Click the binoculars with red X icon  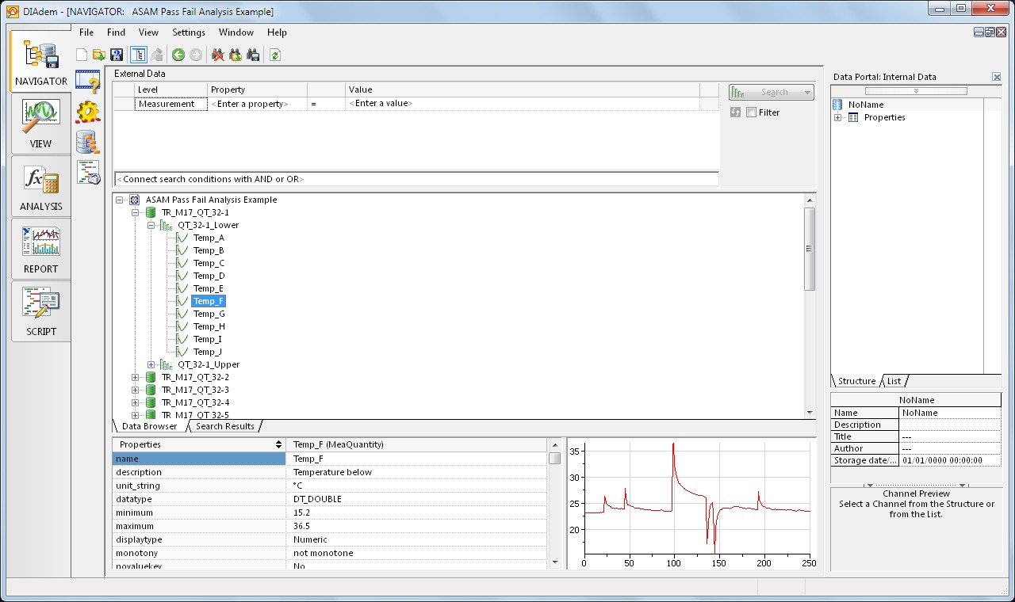point(218,55)
